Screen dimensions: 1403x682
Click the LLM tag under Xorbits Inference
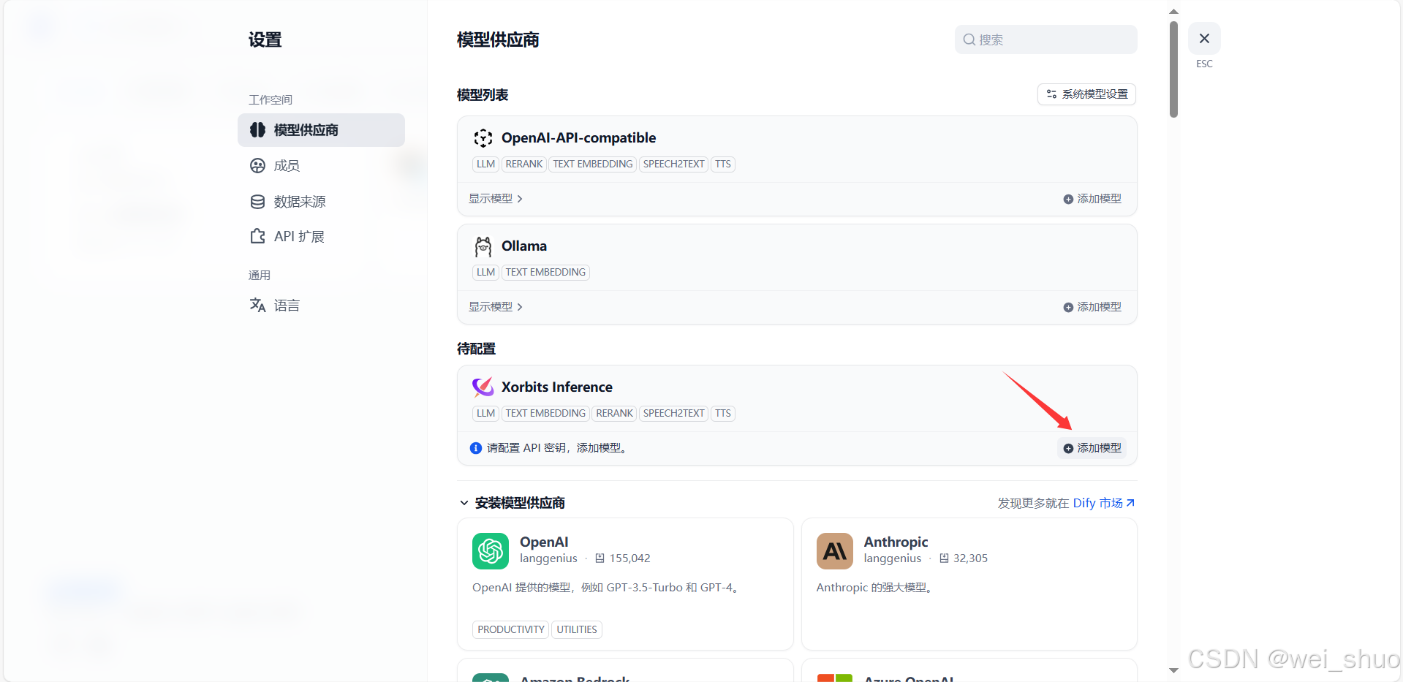(486, 414)
